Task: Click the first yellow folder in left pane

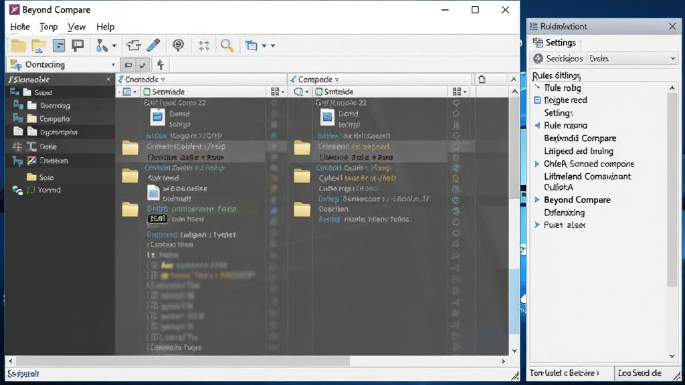Action: point(130,148)
